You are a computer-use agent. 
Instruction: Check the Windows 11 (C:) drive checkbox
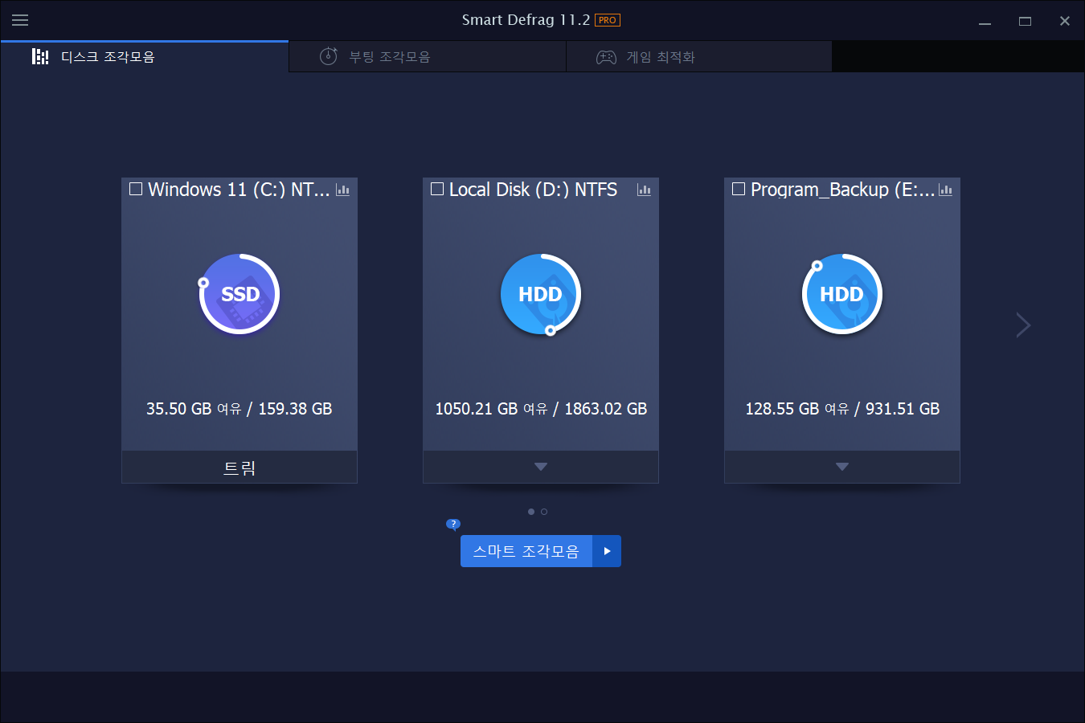[136, 189]
